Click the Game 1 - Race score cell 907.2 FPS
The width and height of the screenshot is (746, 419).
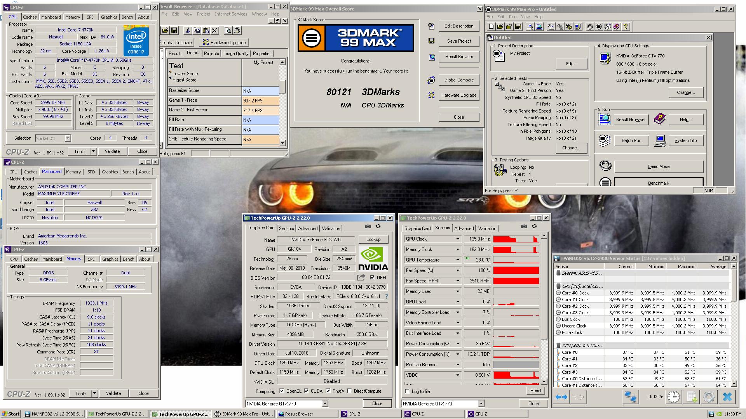click(x=260, y=100)
